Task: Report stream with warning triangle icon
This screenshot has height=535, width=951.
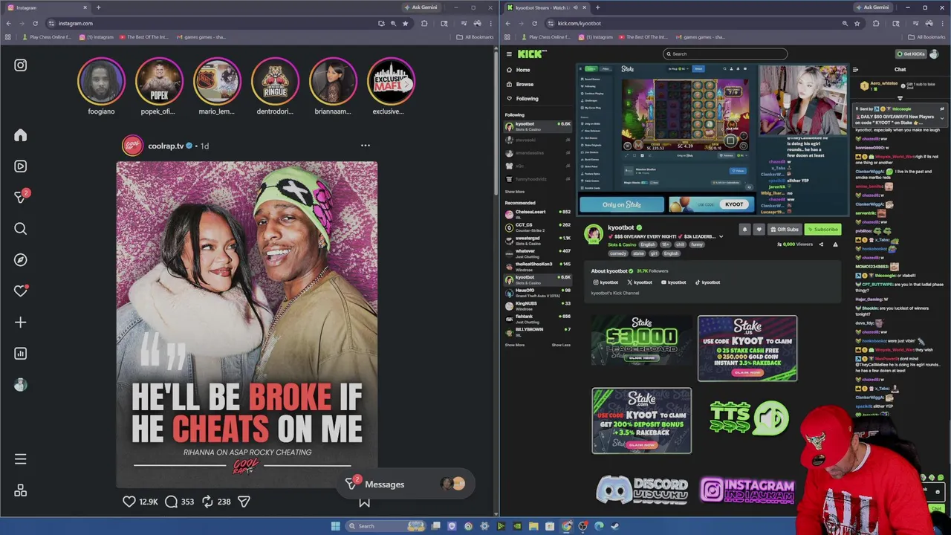Action: (x=835, y=244)
